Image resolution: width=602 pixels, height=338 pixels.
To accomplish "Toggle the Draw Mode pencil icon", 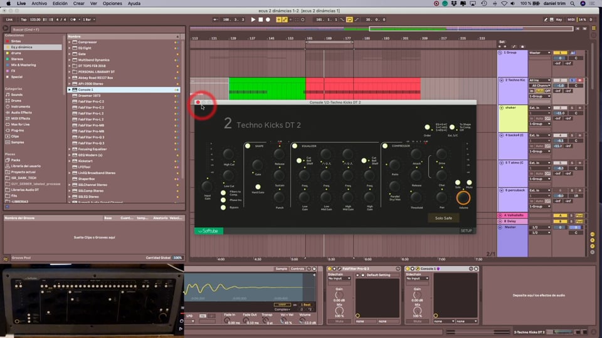I will pyautogui.click(x=546, y=19).
